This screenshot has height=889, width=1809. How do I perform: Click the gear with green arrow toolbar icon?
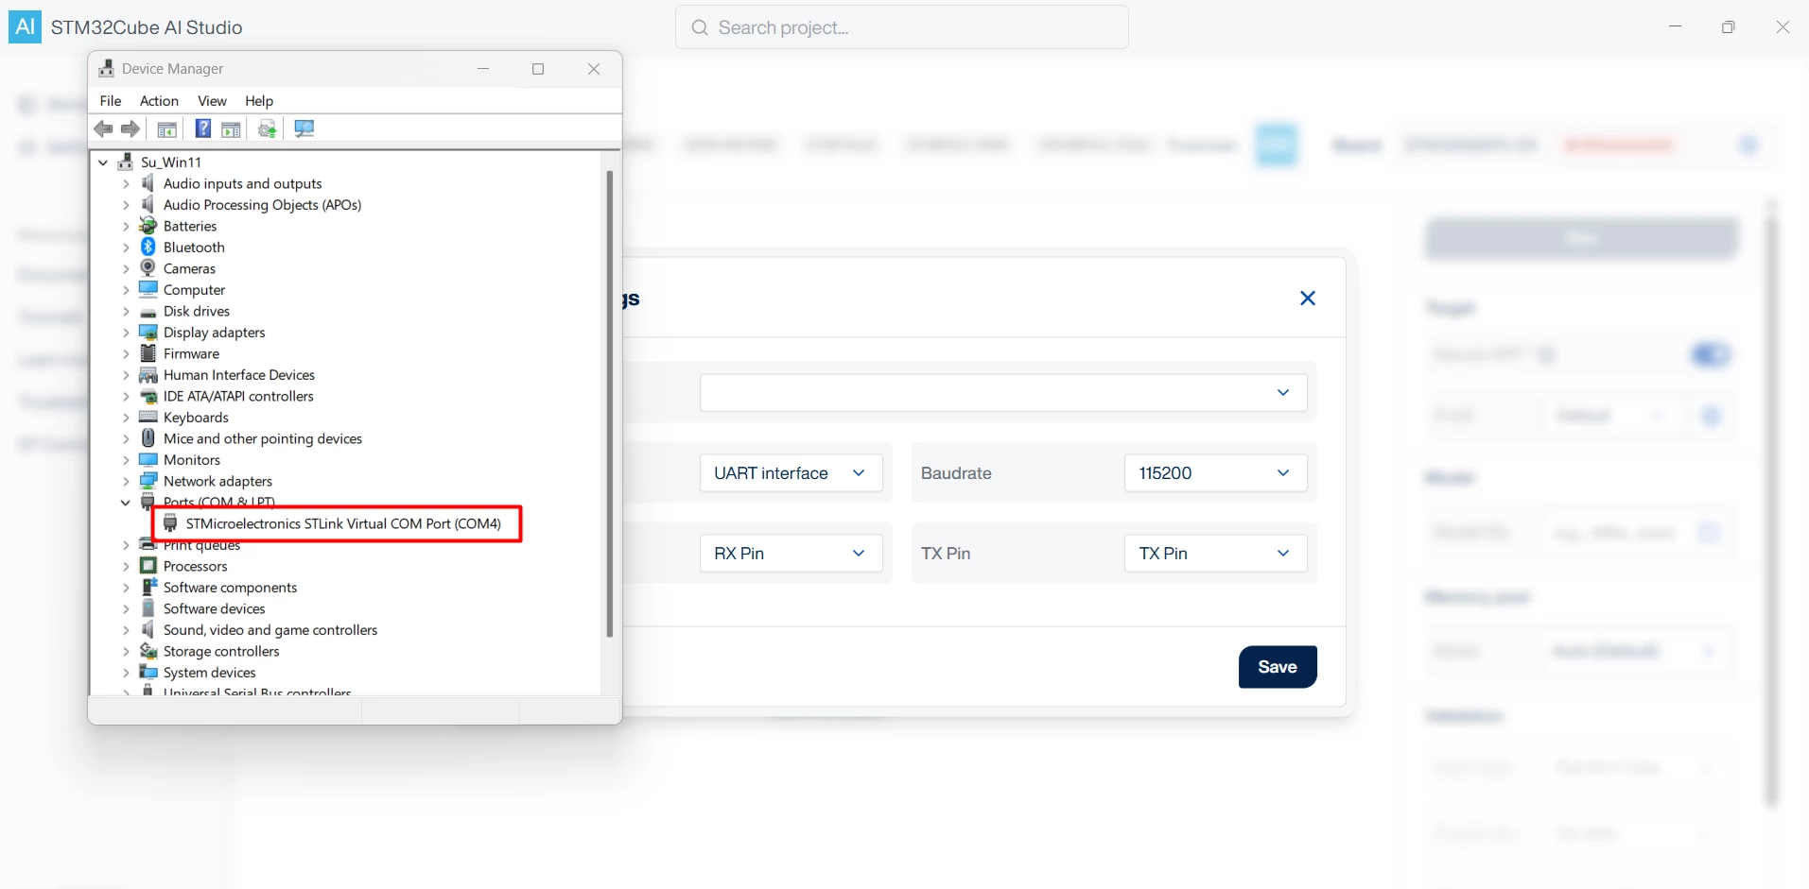coord(268,128)
